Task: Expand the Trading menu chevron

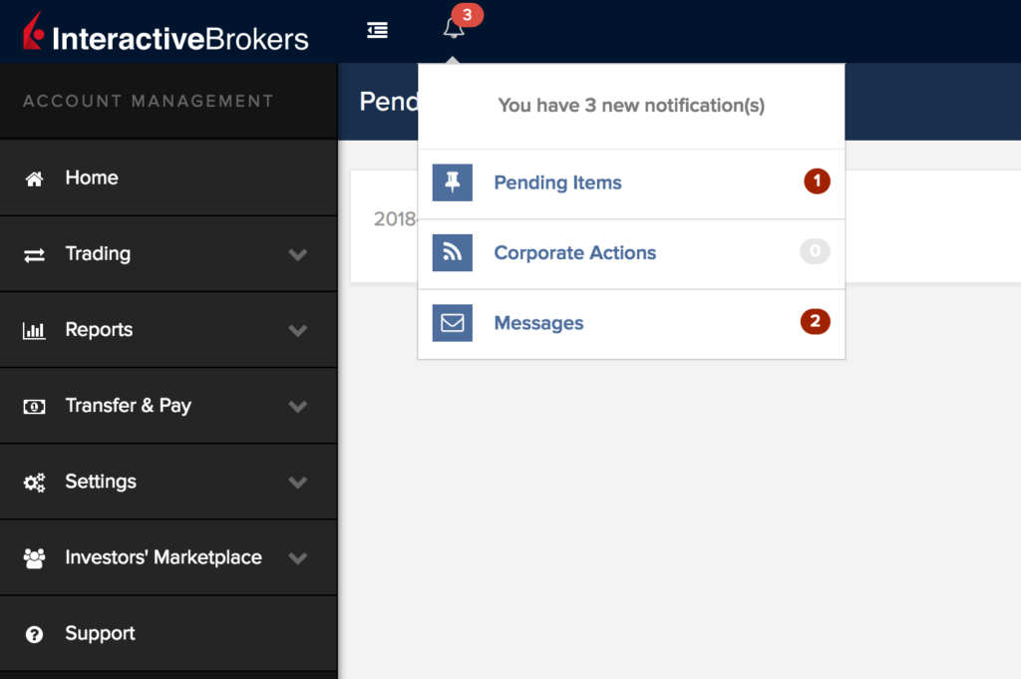Action: tap(297, 254)
